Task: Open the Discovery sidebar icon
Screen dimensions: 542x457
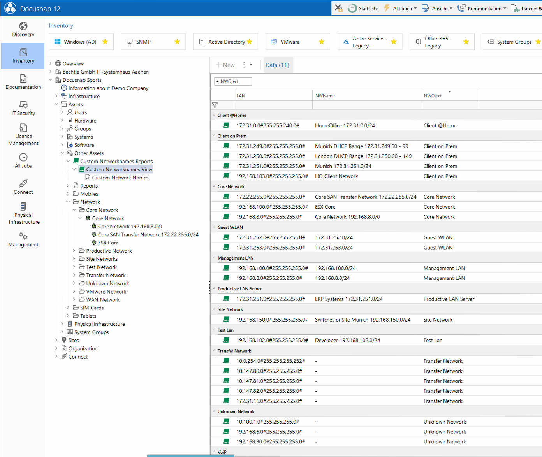Action: coord(23,30)
